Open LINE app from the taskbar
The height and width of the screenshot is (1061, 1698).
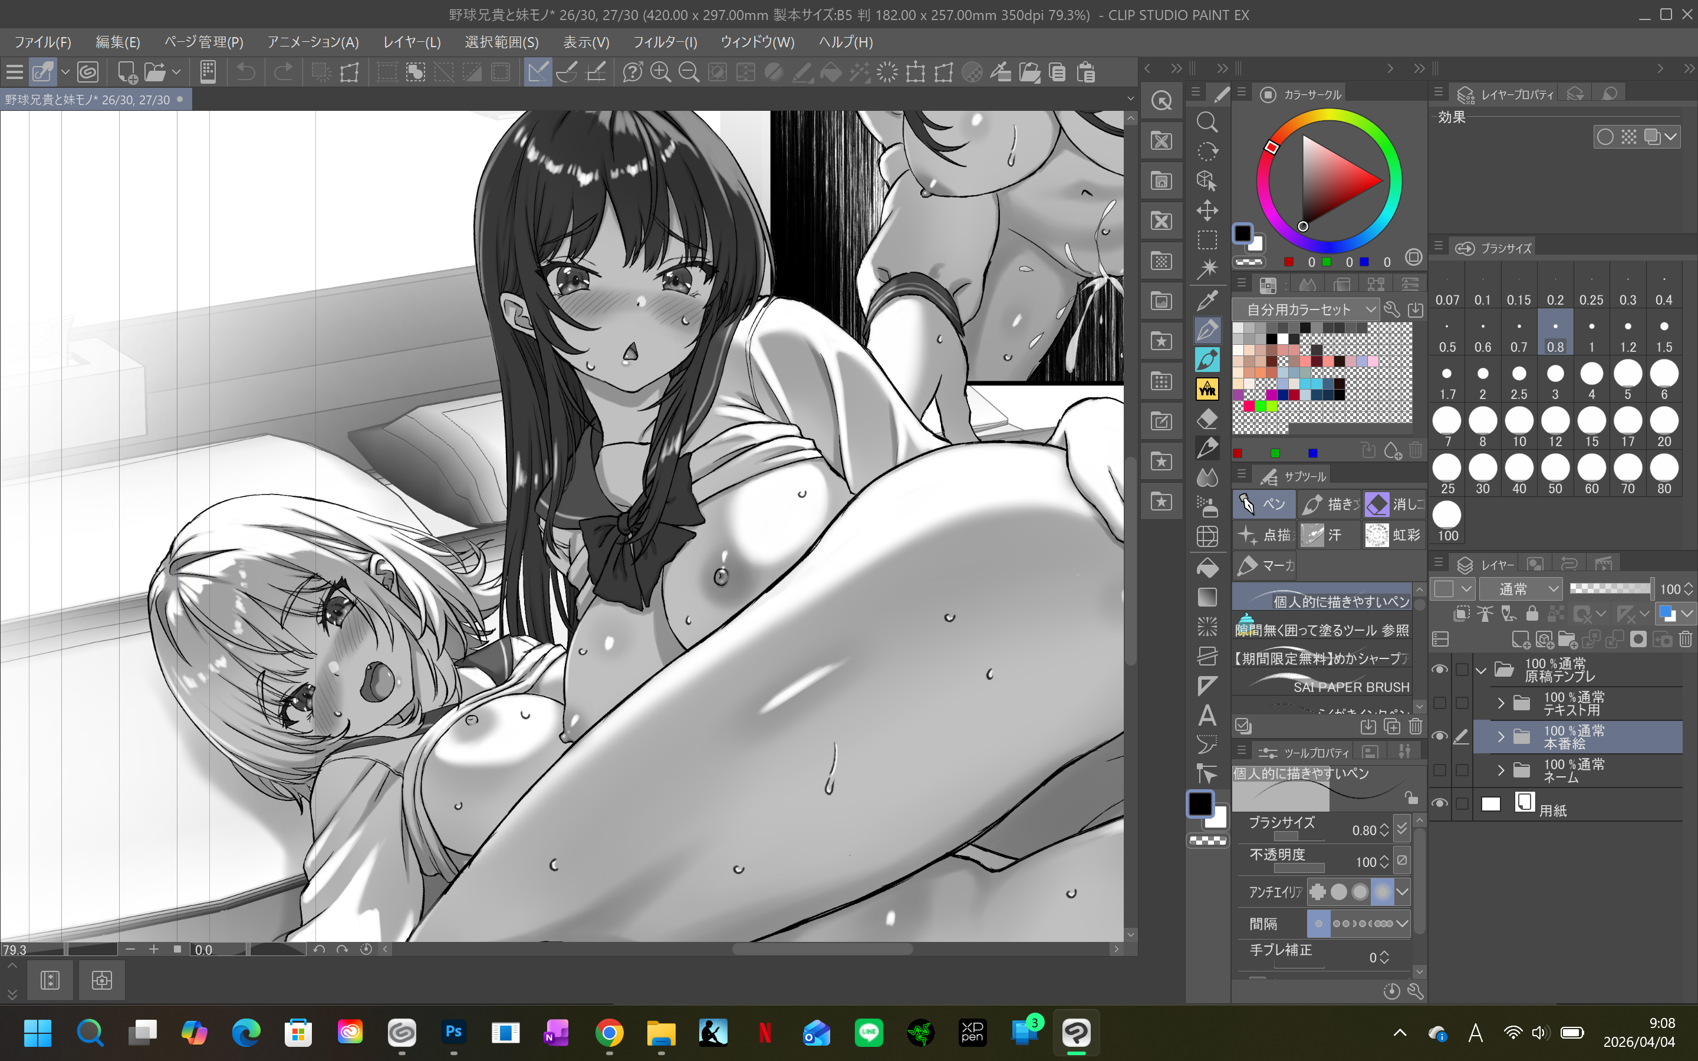tap(868, 1032)
